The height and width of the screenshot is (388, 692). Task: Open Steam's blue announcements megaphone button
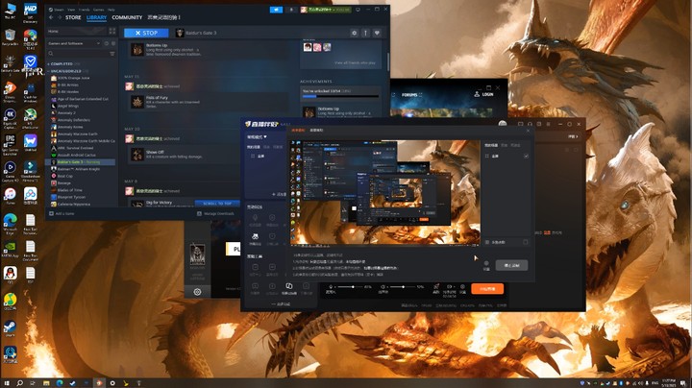(276, 10)
